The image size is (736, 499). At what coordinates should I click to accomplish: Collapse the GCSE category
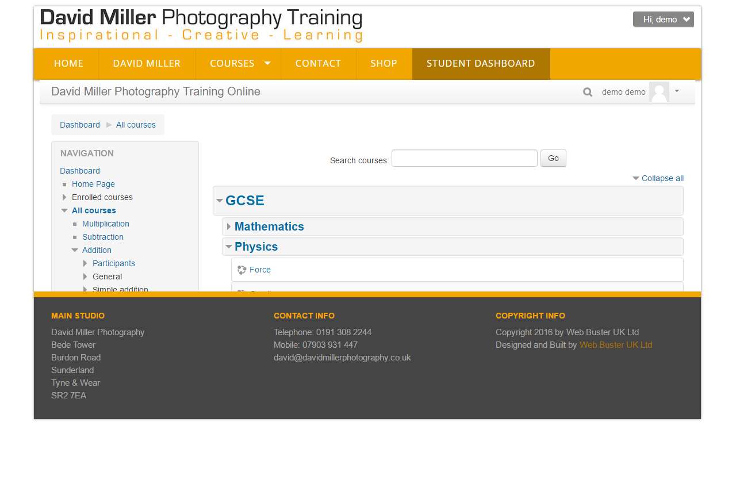coord(220,201)
